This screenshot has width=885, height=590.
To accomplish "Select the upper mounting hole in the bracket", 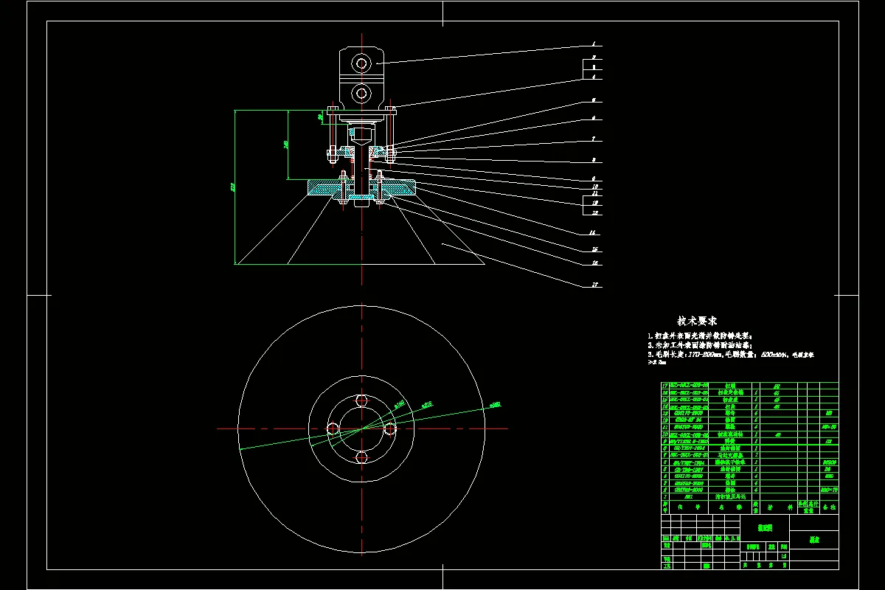I will click(x=361, y=63).
